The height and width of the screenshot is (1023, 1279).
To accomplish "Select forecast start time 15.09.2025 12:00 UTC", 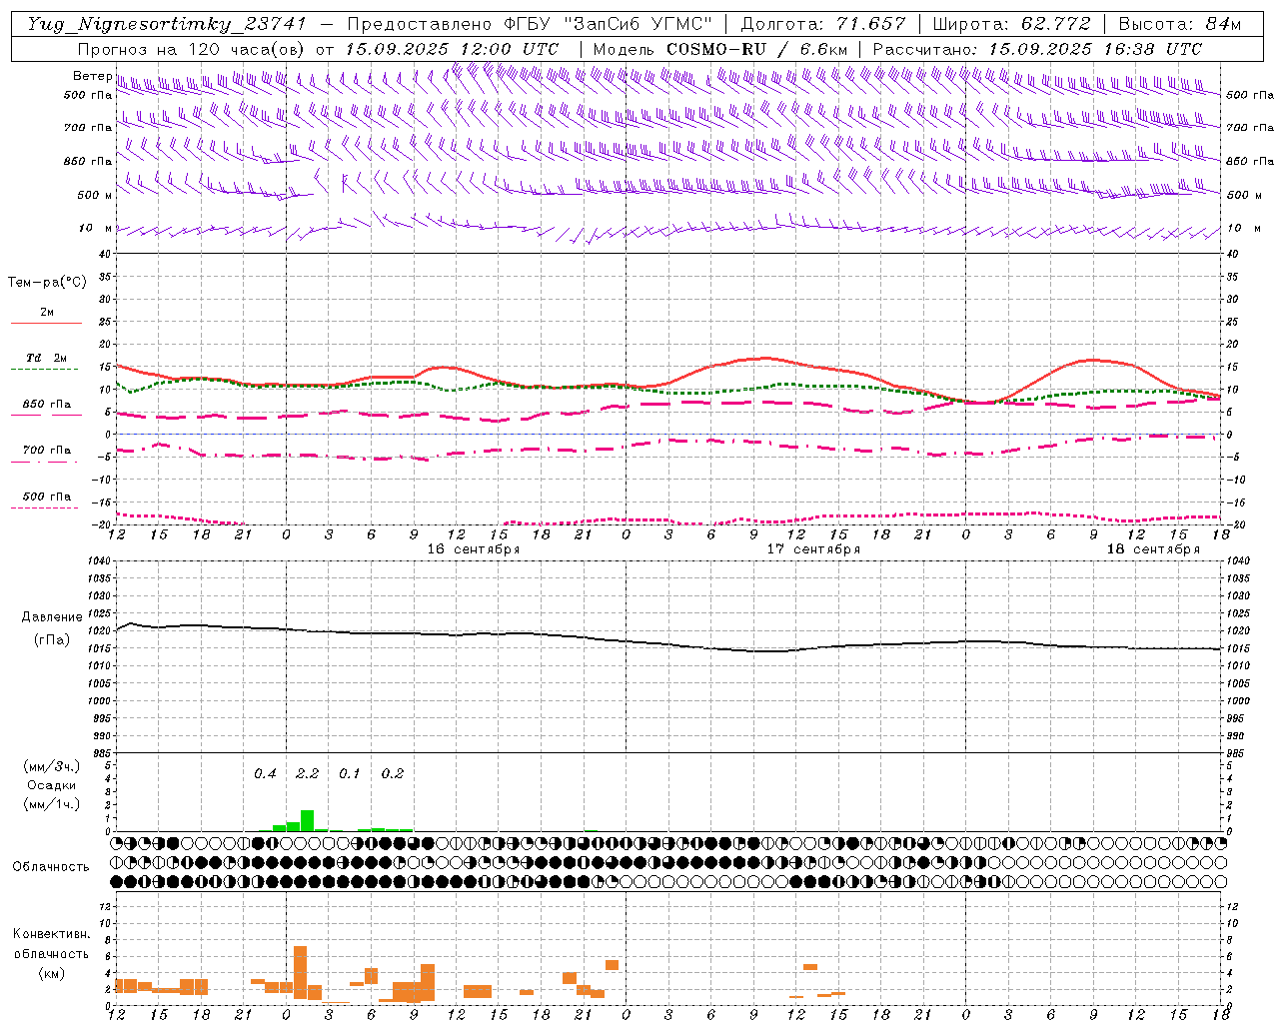I will pos(452,49).
